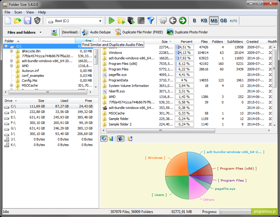This screenshot has height=217, width=280.
Task: Sort by Subfolders column header
Action: pyautogui.click(x=235, y=42)
